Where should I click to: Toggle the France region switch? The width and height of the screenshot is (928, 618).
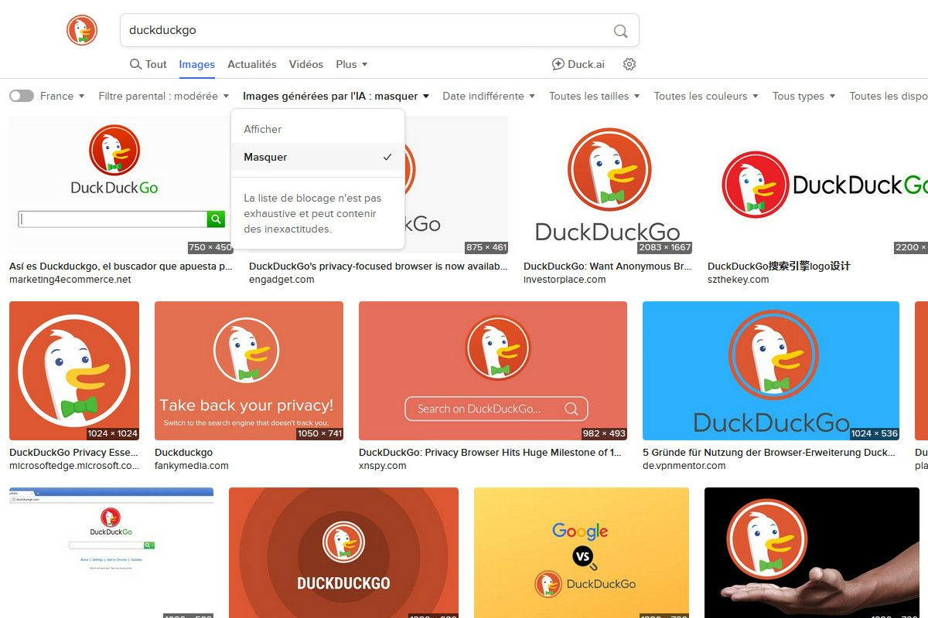pos(22,96)
